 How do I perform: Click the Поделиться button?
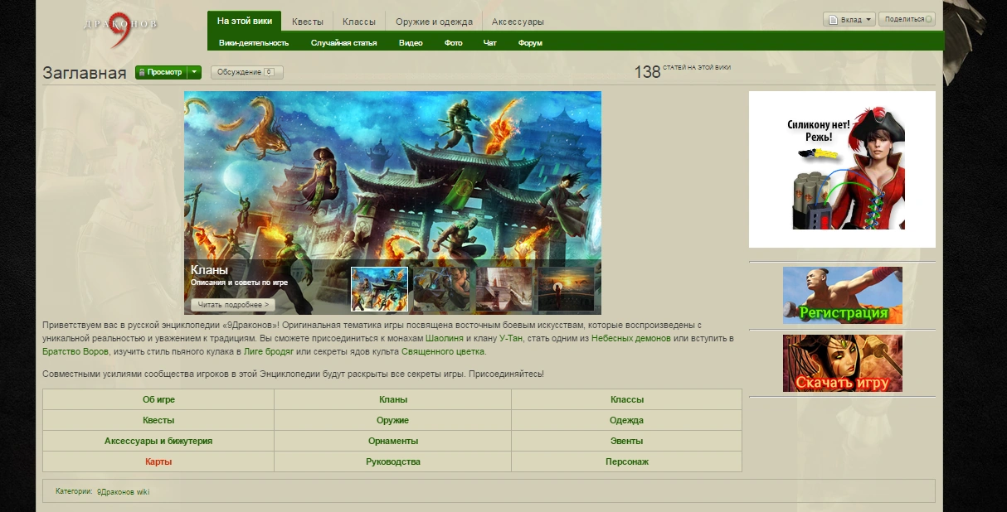[907, 19]
